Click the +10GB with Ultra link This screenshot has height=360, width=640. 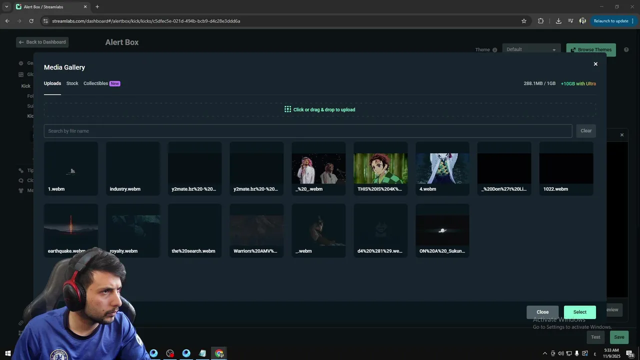[x=578, y=83]
